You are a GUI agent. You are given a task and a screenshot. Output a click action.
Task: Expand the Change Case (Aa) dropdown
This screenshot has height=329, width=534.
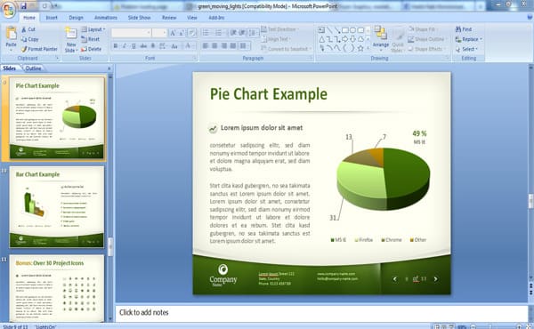pos(175,45)
